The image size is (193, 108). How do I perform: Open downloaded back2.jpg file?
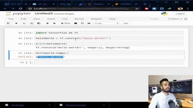(17, 105)
